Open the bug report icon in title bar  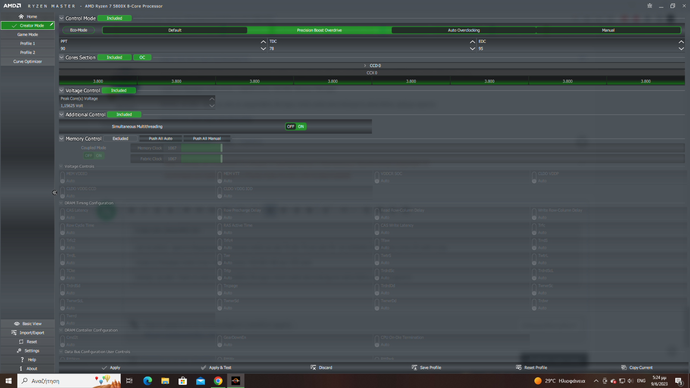649,6
